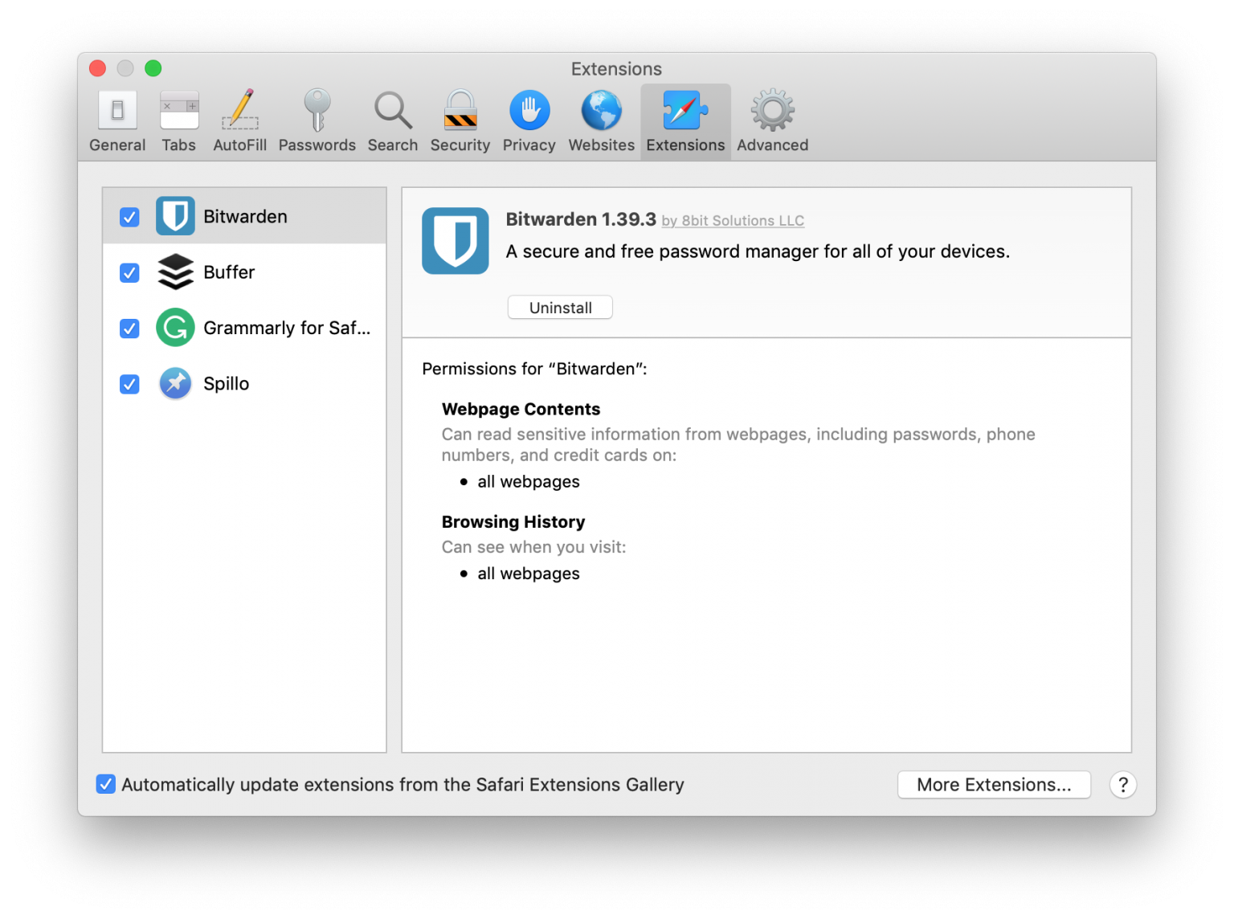Click the Browsing History heading

513,522
